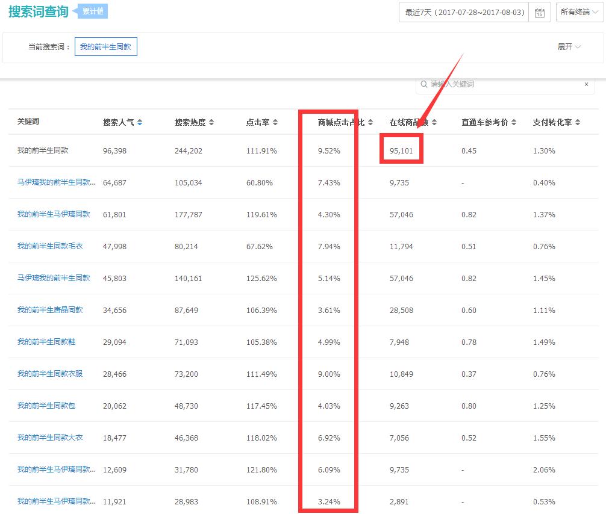Click the magnifier icon in the keyword search box
The width and height of the screenshot is (606, 514).
(425, 84)
